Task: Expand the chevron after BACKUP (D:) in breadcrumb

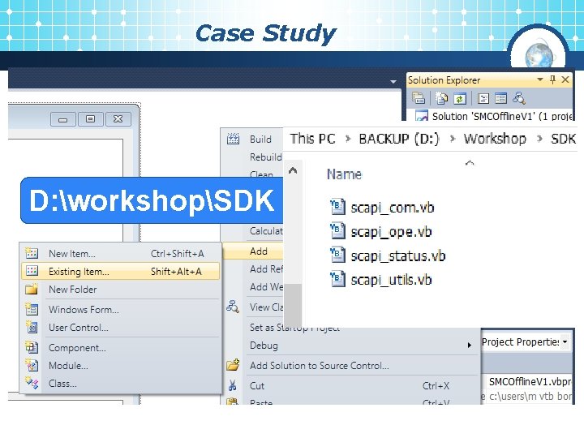Action: [x=452, y=139]
